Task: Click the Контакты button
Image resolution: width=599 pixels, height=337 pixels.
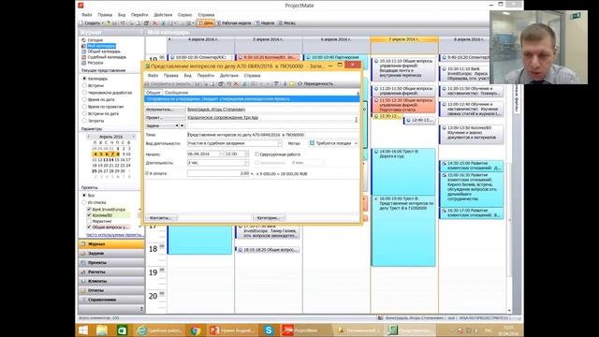Action: 161,218
